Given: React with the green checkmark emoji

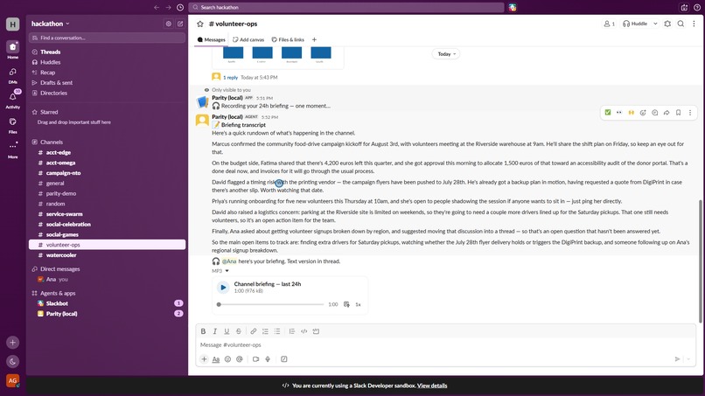Looking at the screenshot, I should [608, 113].
